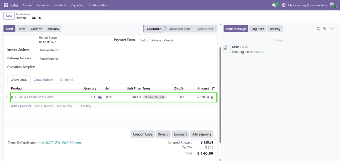The height and width of the screenshot is (161, 340).
Task: Click Send message in chatter
Action: 236,28
